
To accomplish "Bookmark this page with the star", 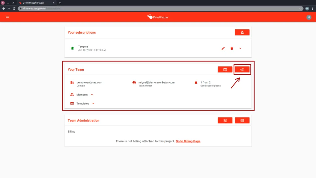I will point(300,8).
